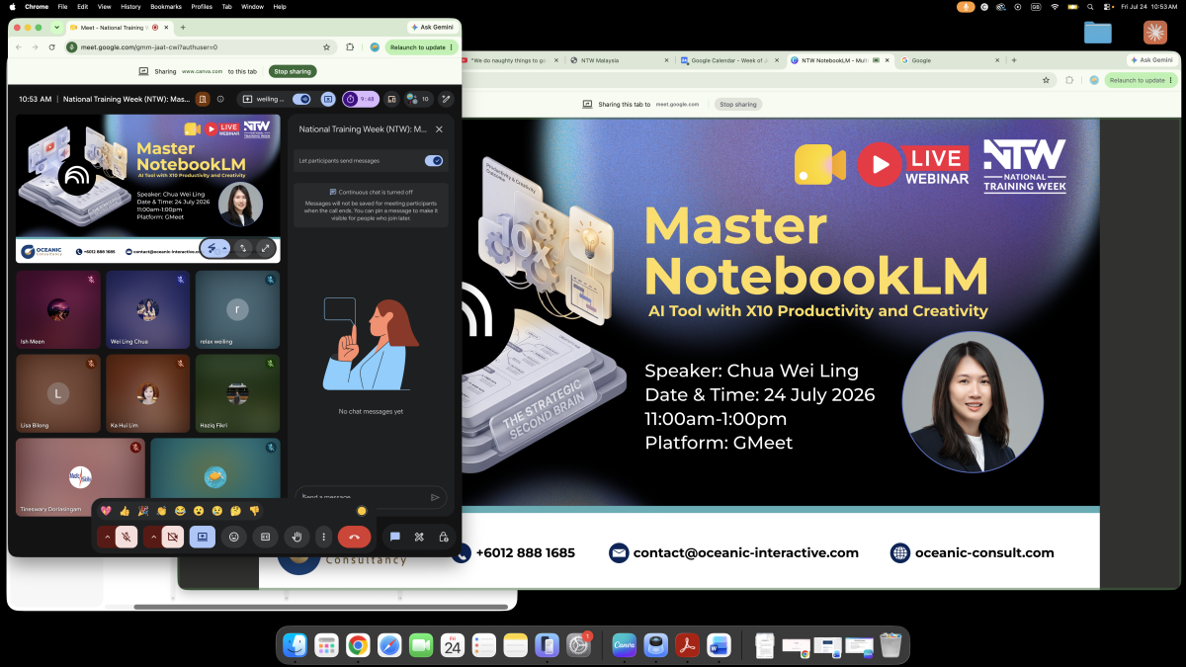Unmute the microphone in Meet controls

coord(127,537)
